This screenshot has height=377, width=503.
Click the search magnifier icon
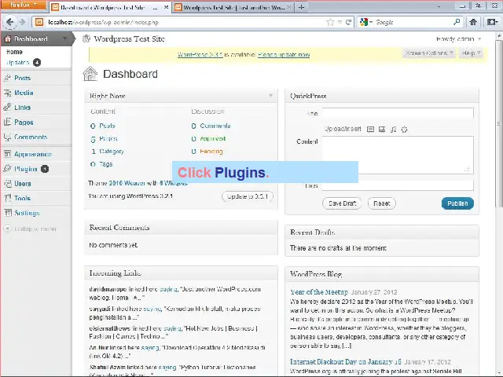coord(457,22)
